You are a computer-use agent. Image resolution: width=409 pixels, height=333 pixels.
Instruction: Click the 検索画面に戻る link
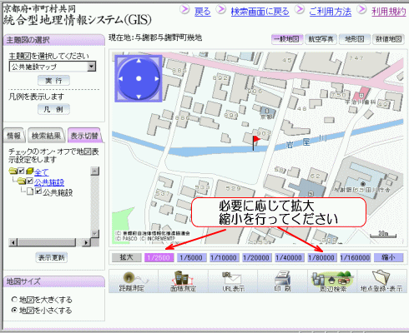(x=260, y=12)
